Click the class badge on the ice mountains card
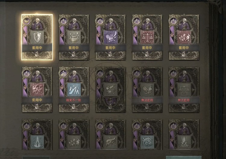 pyautogui.click(x=63, y=74)
